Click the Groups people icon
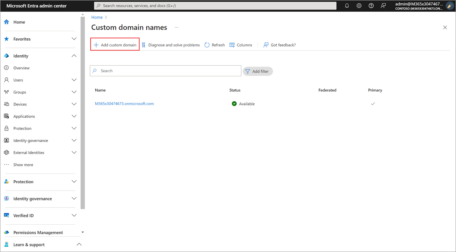This screenshot has height=252, width=456. 6,92
